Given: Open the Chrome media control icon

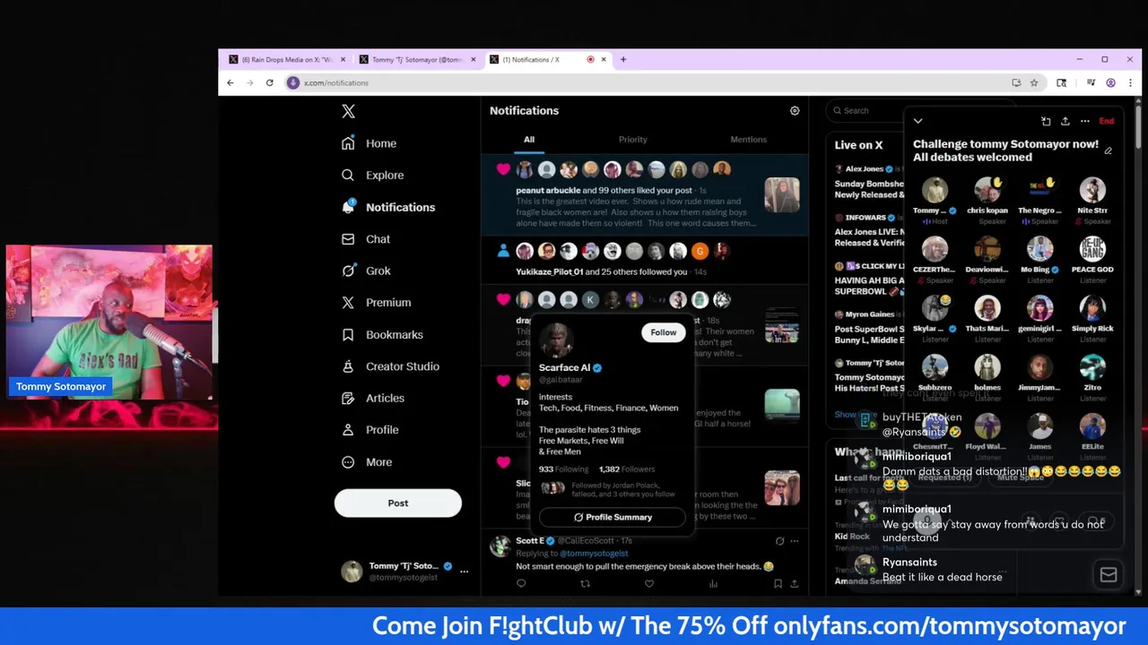Looking at the screenshot, I should (1091, 82).
